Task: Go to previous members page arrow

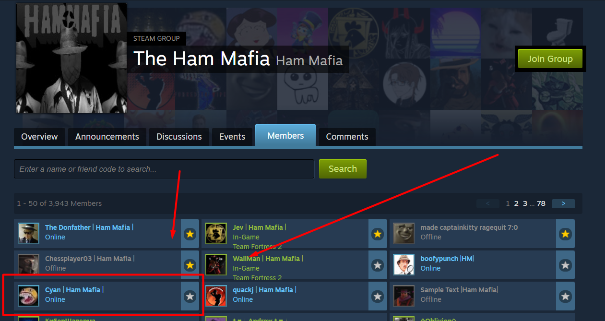Action: [488, 203]
